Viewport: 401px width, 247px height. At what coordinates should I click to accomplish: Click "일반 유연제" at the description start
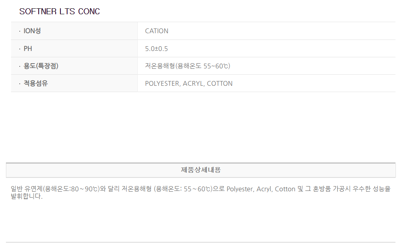[26, 189]
